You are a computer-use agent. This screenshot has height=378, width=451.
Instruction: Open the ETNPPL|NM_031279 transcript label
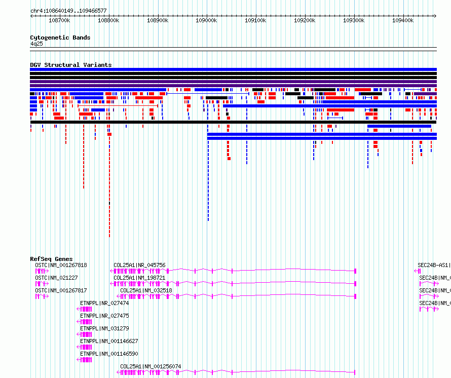104,328
